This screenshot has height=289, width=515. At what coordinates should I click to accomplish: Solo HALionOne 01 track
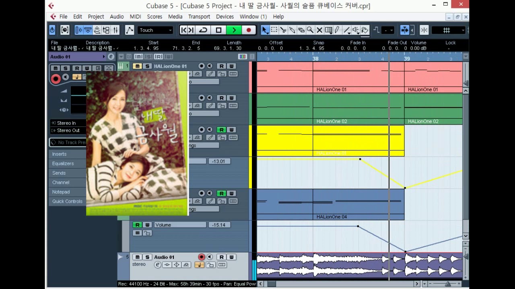(147, 66)
